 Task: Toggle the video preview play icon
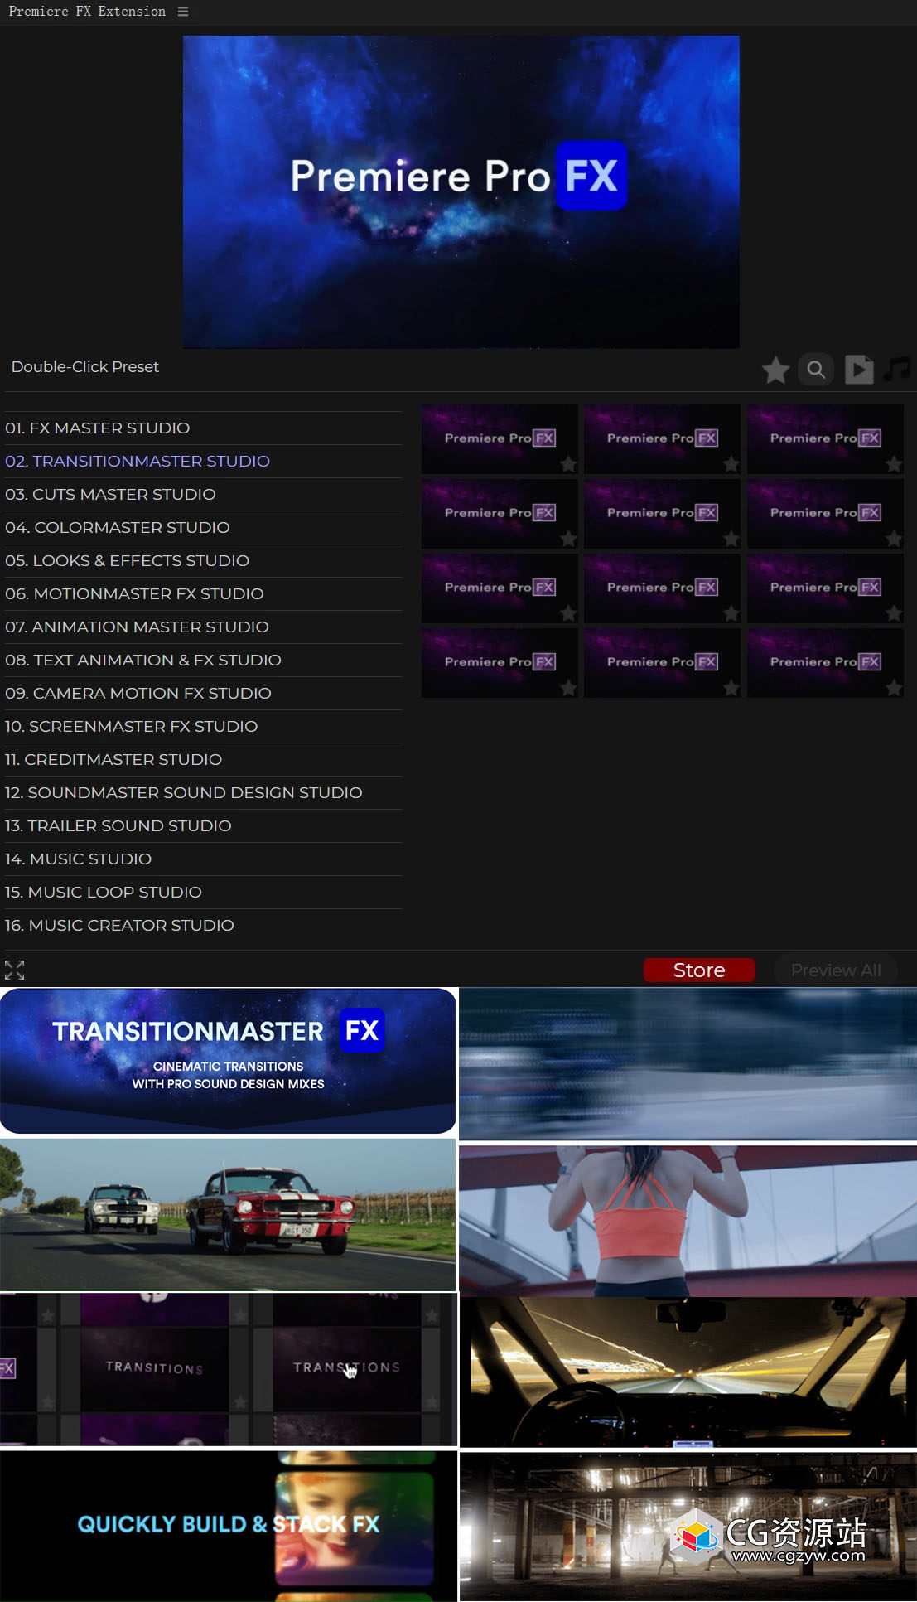tap(859, 370)
